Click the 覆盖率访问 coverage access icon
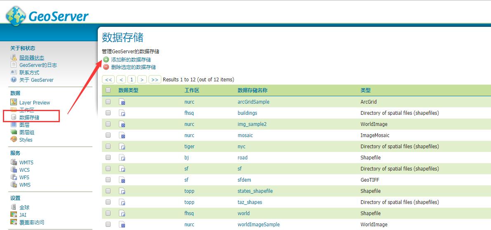 tap(14, 222)
